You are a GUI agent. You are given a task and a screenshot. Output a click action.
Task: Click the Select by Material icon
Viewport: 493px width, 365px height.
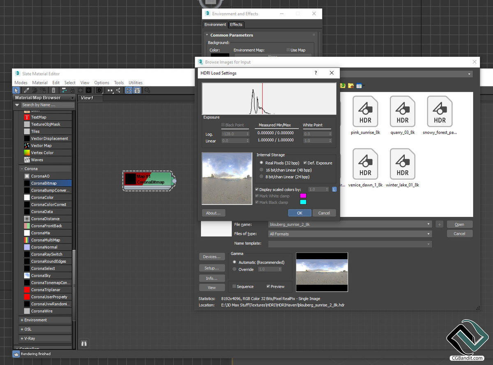coord(147,90)
